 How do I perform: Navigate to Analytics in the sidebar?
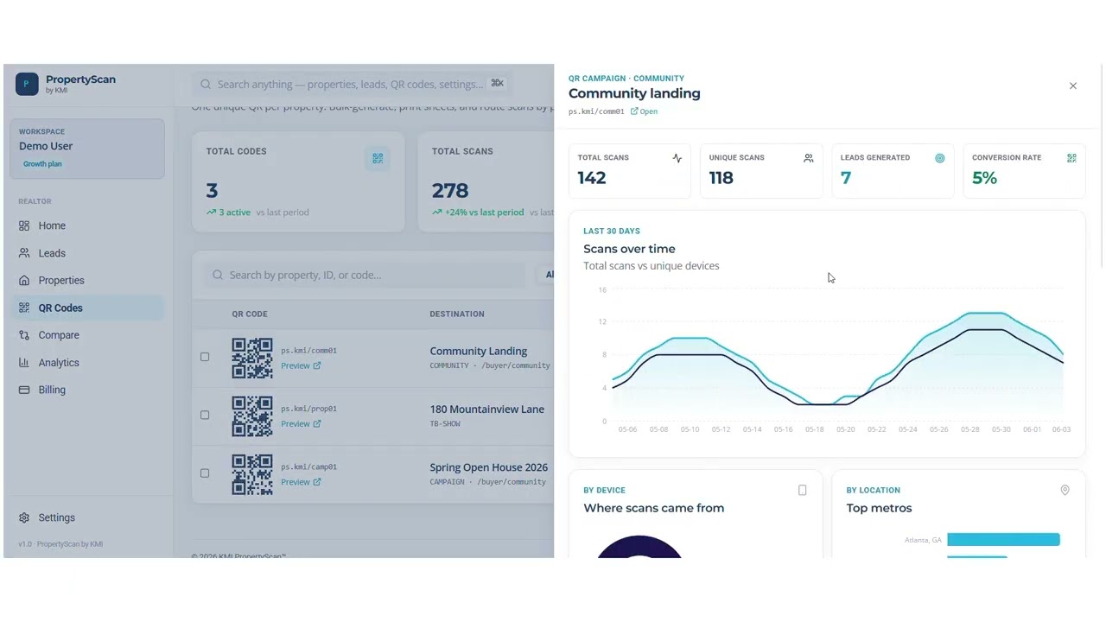(87, 363)
